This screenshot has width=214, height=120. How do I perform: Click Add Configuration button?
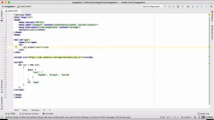click(x=152, y=6)
